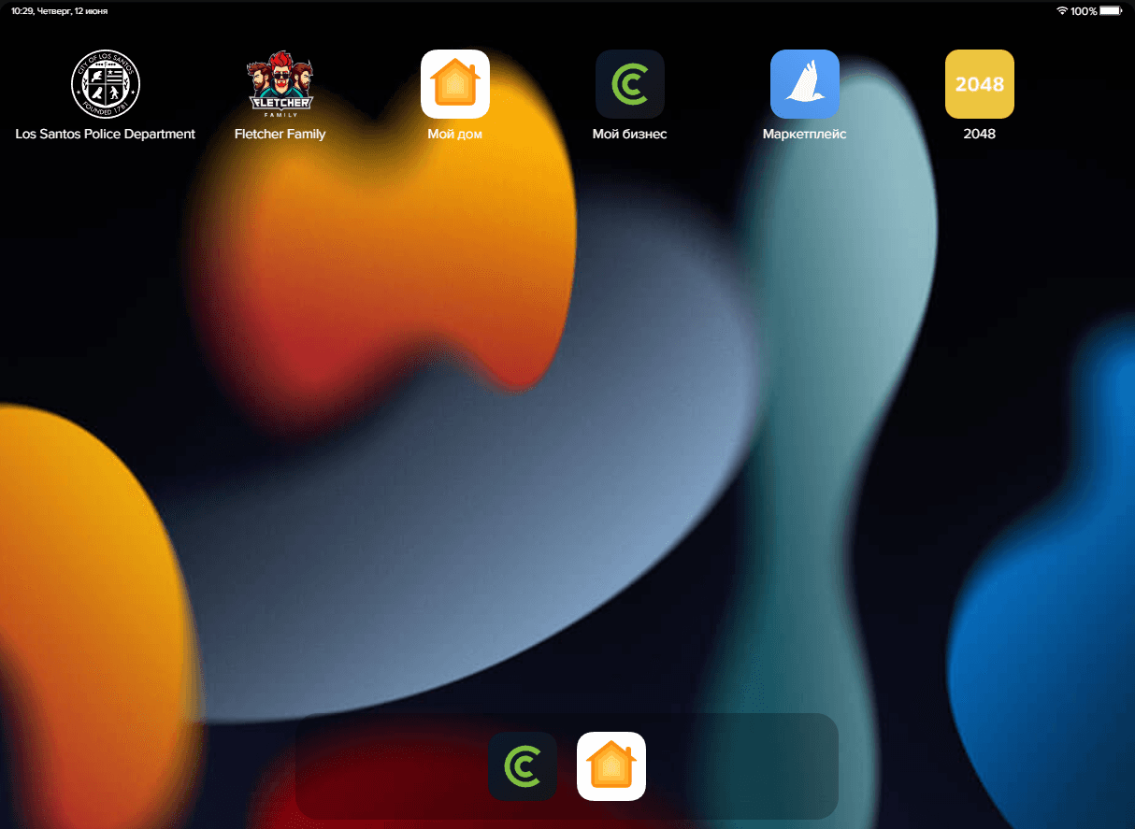Launch the Fletcher Family app icon
1135x829 pixels.
click(x=280, y=84)
